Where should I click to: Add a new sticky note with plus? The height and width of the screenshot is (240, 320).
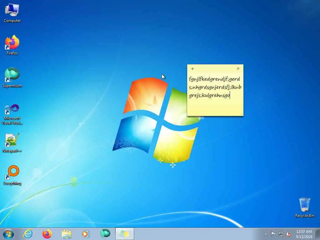pos(192,69)
